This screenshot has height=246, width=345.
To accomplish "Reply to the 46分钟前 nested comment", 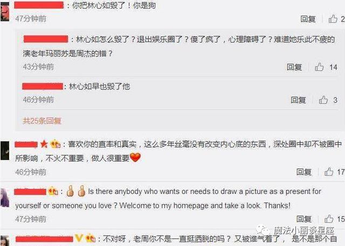I will click(x=298, y=100).
